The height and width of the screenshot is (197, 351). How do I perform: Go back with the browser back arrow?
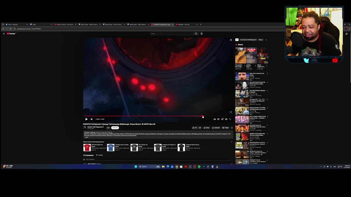point(3,29)
